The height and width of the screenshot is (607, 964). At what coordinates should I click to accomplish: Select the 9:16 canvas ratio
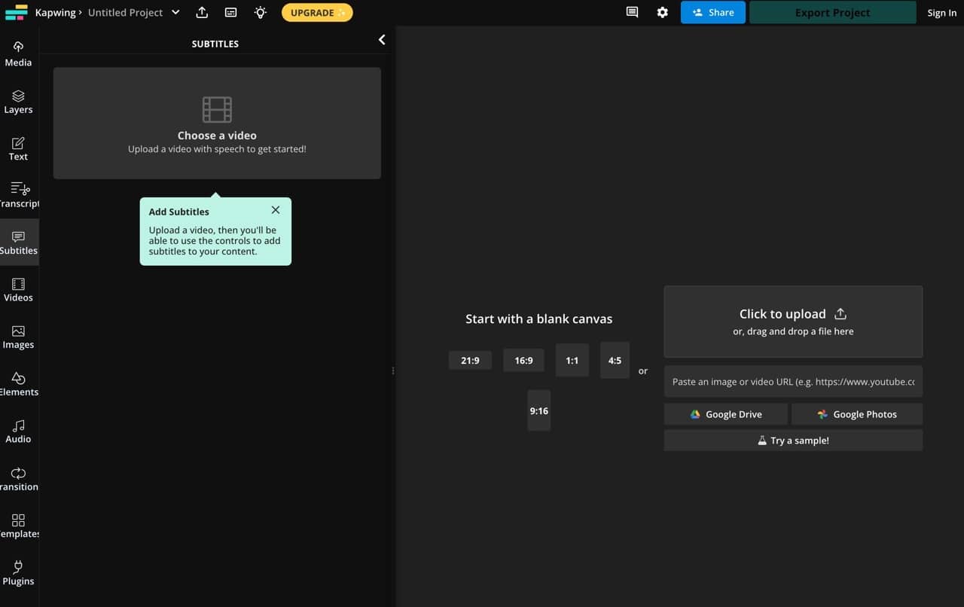pyautogui.click(x=539, y=410)
